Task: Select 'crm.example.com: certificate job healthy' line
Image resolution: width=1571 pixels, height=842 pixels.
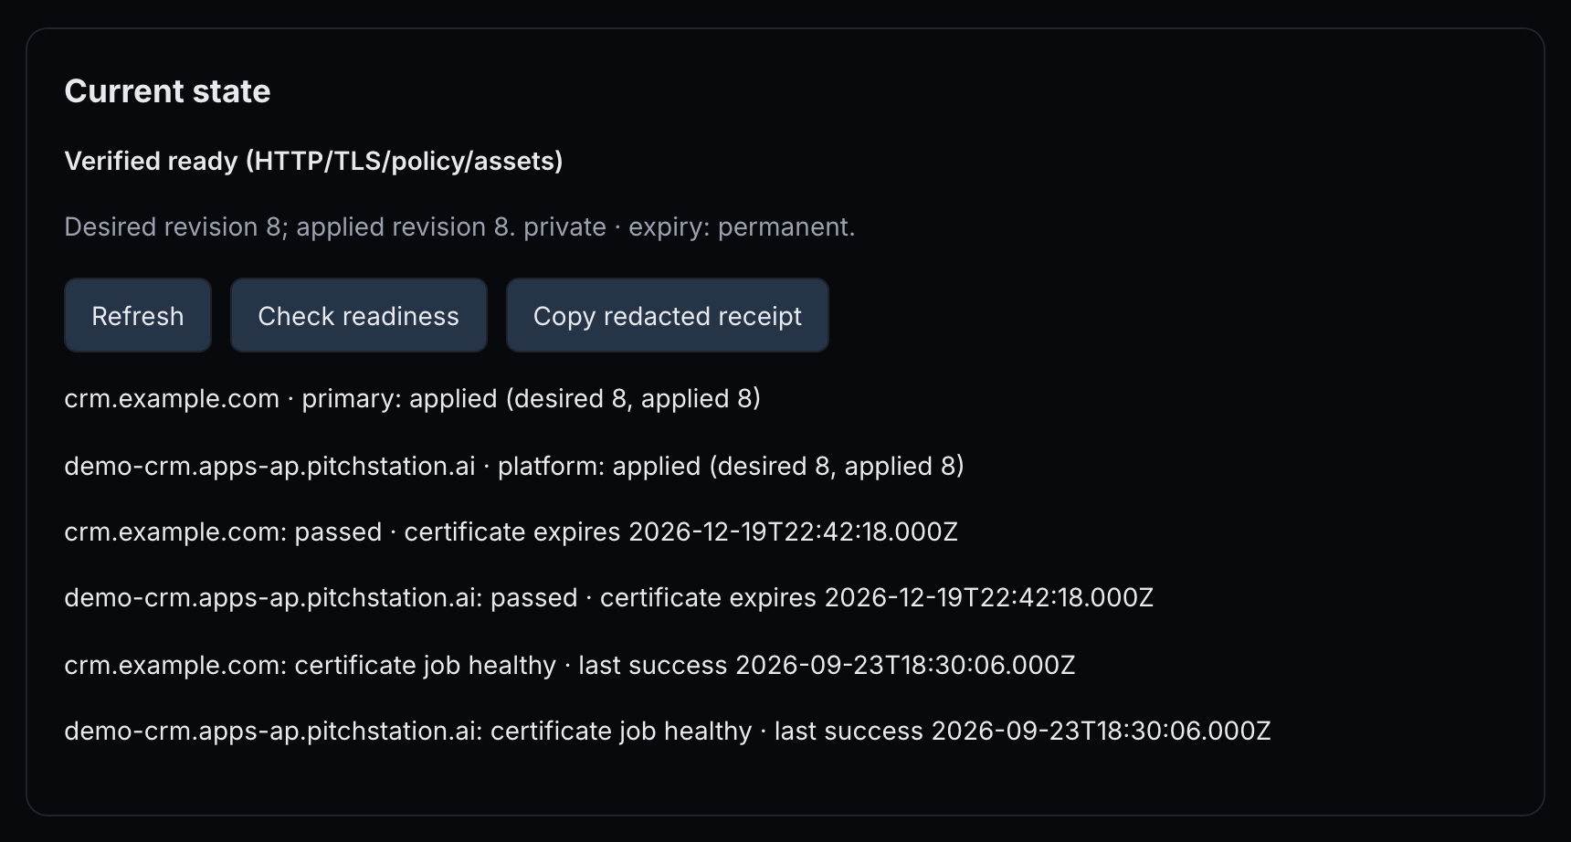Action: tap(570, 665)
